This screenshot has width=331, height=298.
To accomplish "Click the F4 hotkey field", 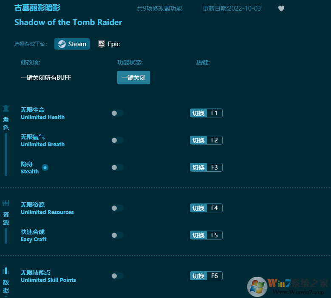I will pyautogui.click(x=215, y=208).
